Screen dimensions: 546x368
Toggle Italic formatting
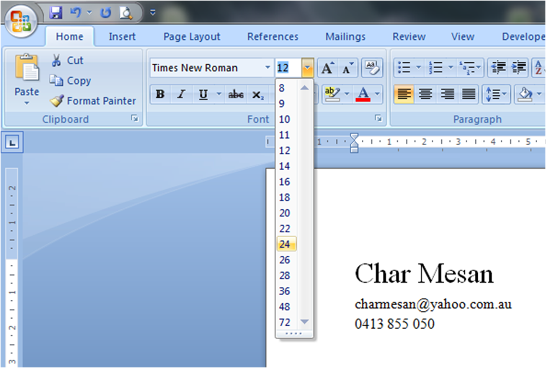coord(181,94)
